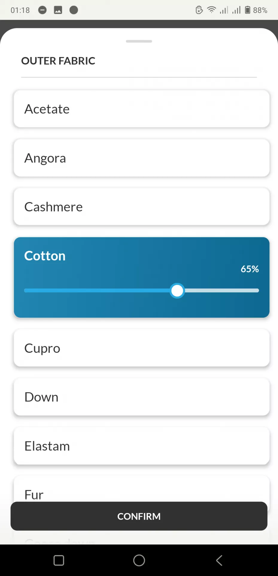
Task: Tap the battery icon showing 88%
Action: pyautogui.click(x=247, y=10)
